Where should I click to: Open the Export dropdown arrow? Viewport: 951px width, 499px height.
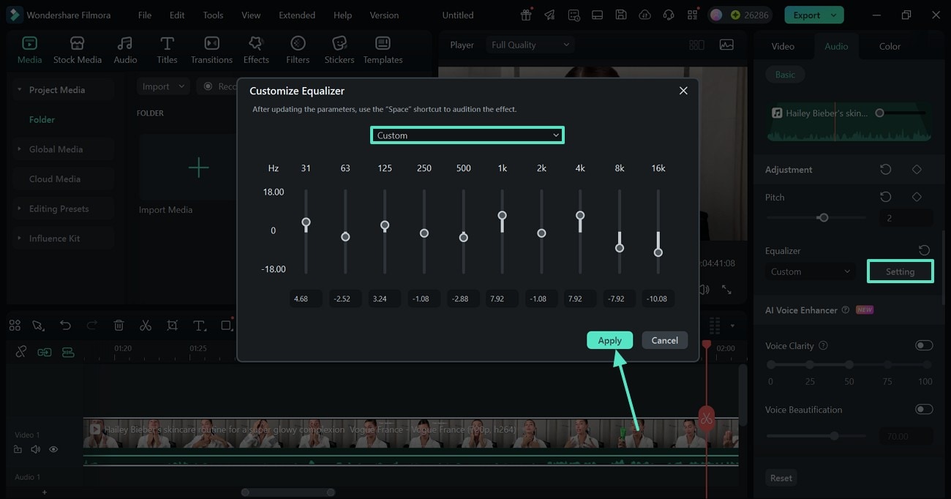(833, 15)
